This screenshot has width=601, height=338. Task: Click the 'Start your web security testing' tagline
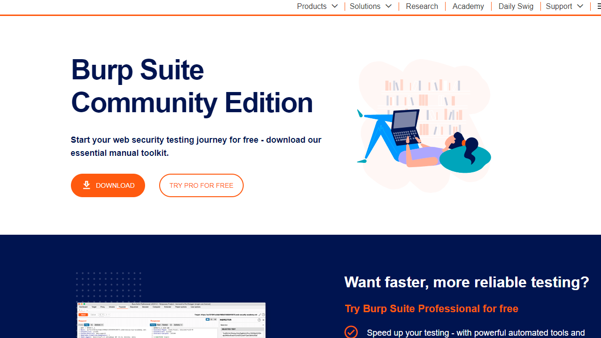point(196,146)
